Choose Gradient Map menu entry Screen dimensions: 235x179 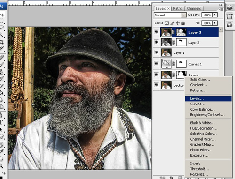coord(208,144)
